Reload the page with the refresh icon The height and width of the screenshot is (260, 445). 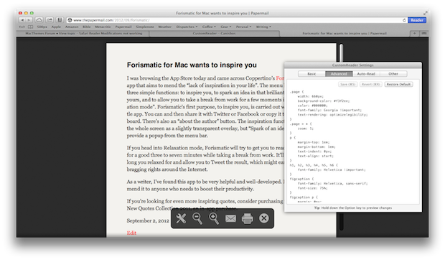(404, 20)
